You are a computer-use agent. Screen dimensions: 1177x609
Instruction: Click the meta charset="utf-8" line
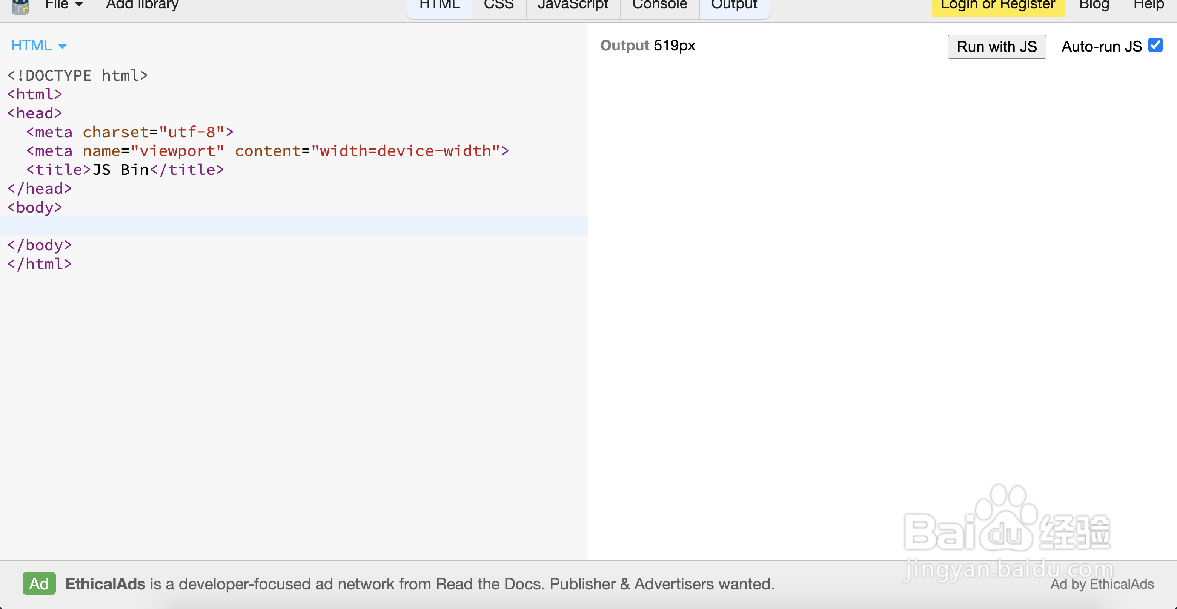pos(130,132)
